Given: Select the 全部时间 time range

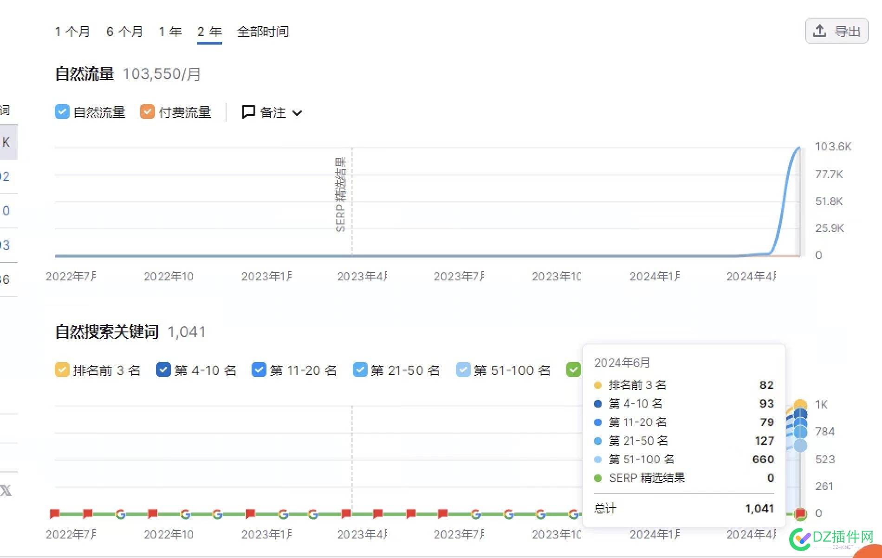Looking at the screenshot, I should pyautogui.click(x=263, y=32).
